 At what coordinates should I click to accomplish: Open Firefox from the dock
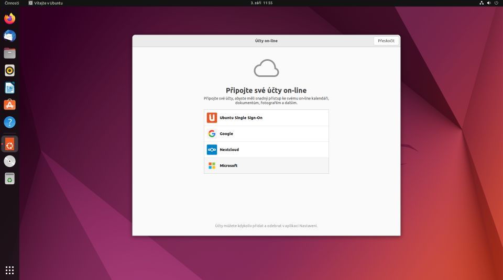9,19
